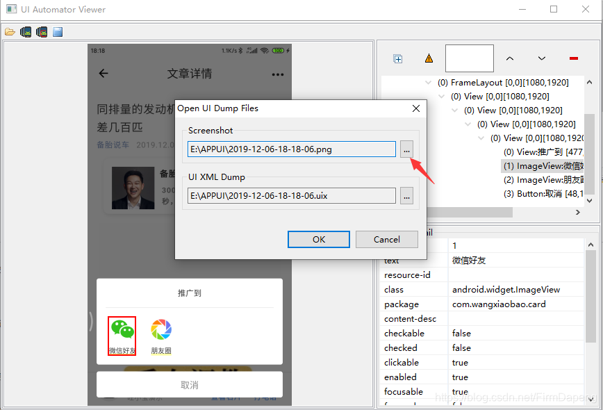Save the screenshot using the floppy disk icon
Viewport: 603px width, 410px height.
coord(57,31)
